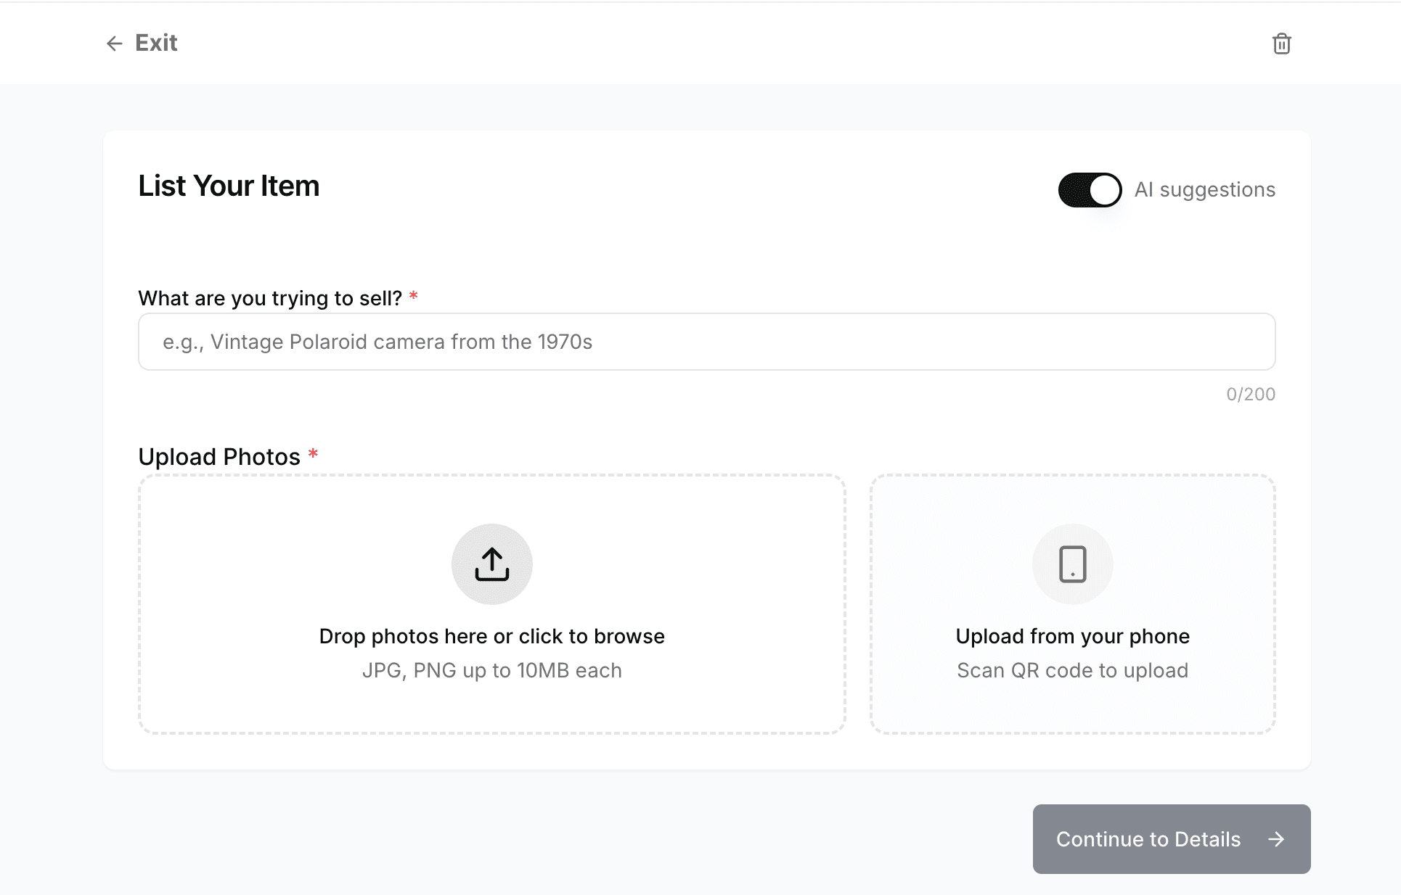Click Upload from your phone text
This screenshot has width=1401, height=895.
click(x=1072, y=636)
